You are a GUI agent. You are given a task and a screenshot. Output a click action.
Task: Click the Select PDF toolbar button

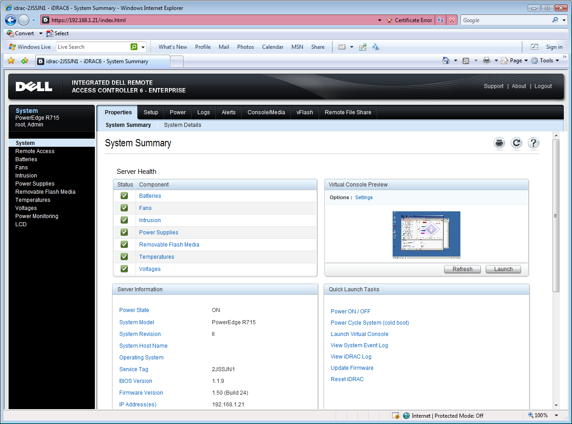coord(57,33)
